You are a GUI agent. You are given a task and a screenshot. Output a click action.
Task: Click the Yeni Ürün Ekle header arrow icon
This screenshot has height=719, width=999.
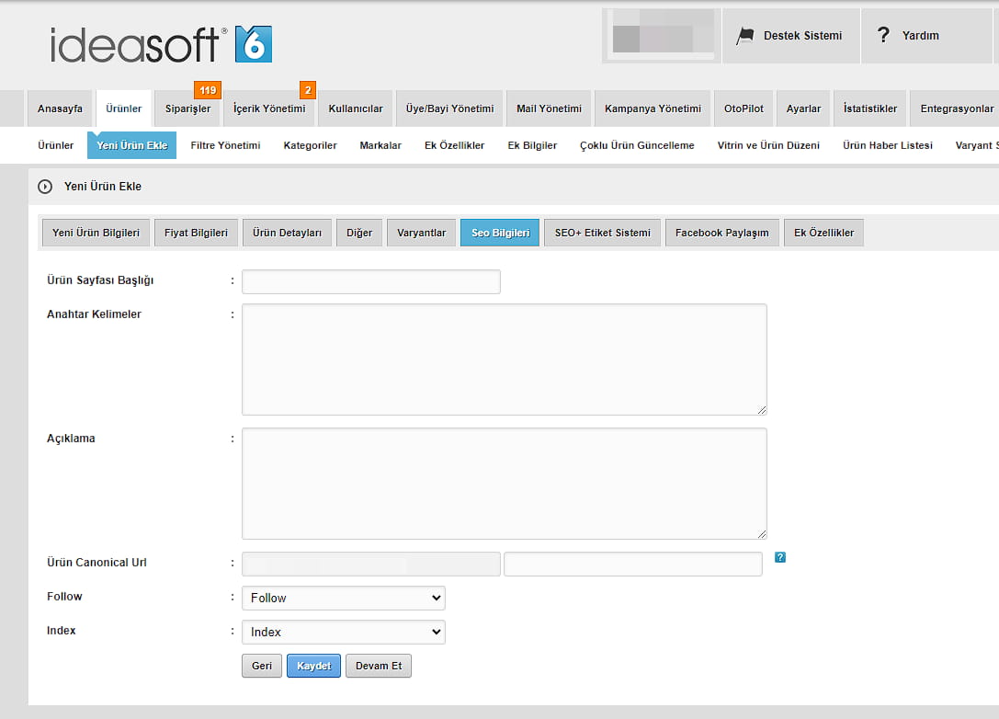45,187
